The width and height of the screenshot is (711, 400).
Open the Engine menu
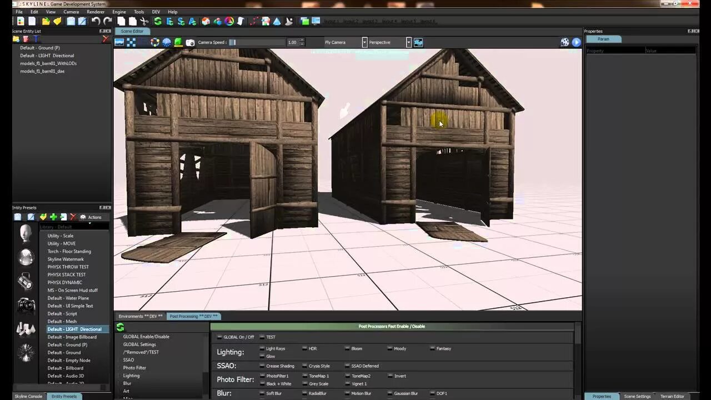(119, 12)
